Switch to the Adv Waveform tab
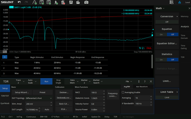This screenshot has width=191, height=119. pyautogui.click(x=142, y=87)
